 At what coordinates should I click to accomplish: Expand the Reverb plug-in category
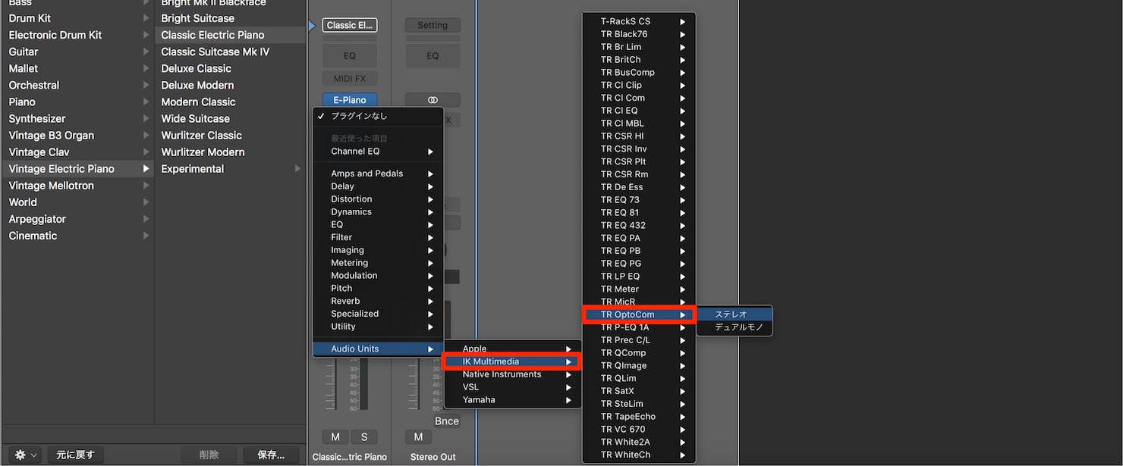[x=378, y=301]
